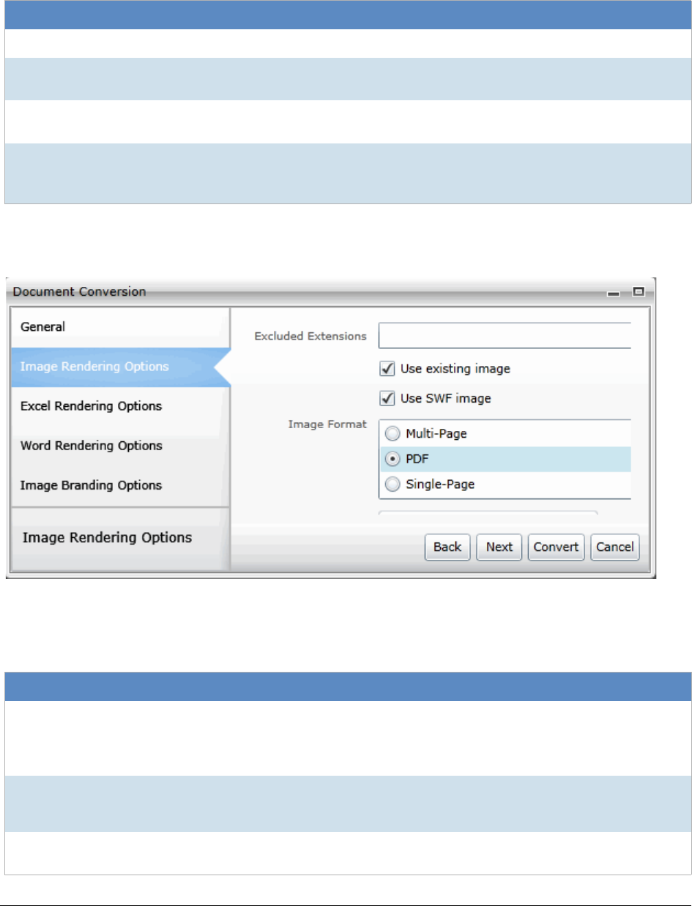692x906 pixels.
Task: Click the Document Conversion title text
Action: tap(80, 291)
